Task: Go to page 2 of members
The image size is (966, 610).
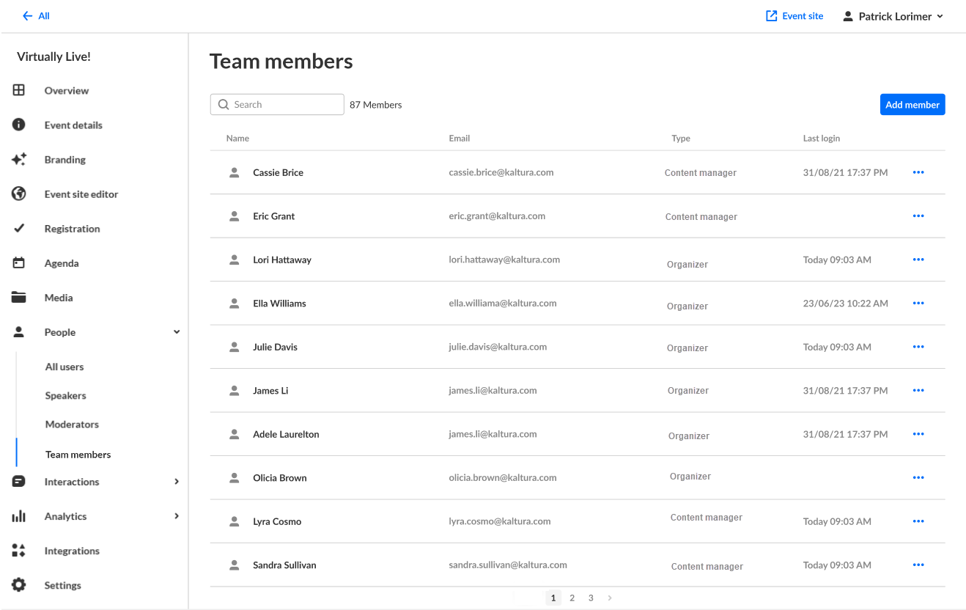Action: click(x=572, y=598)
